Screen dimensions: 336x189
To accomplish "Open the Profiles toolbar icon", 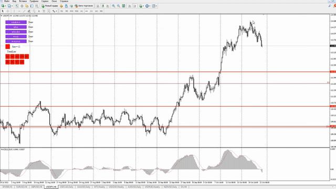I will [9, 6].
